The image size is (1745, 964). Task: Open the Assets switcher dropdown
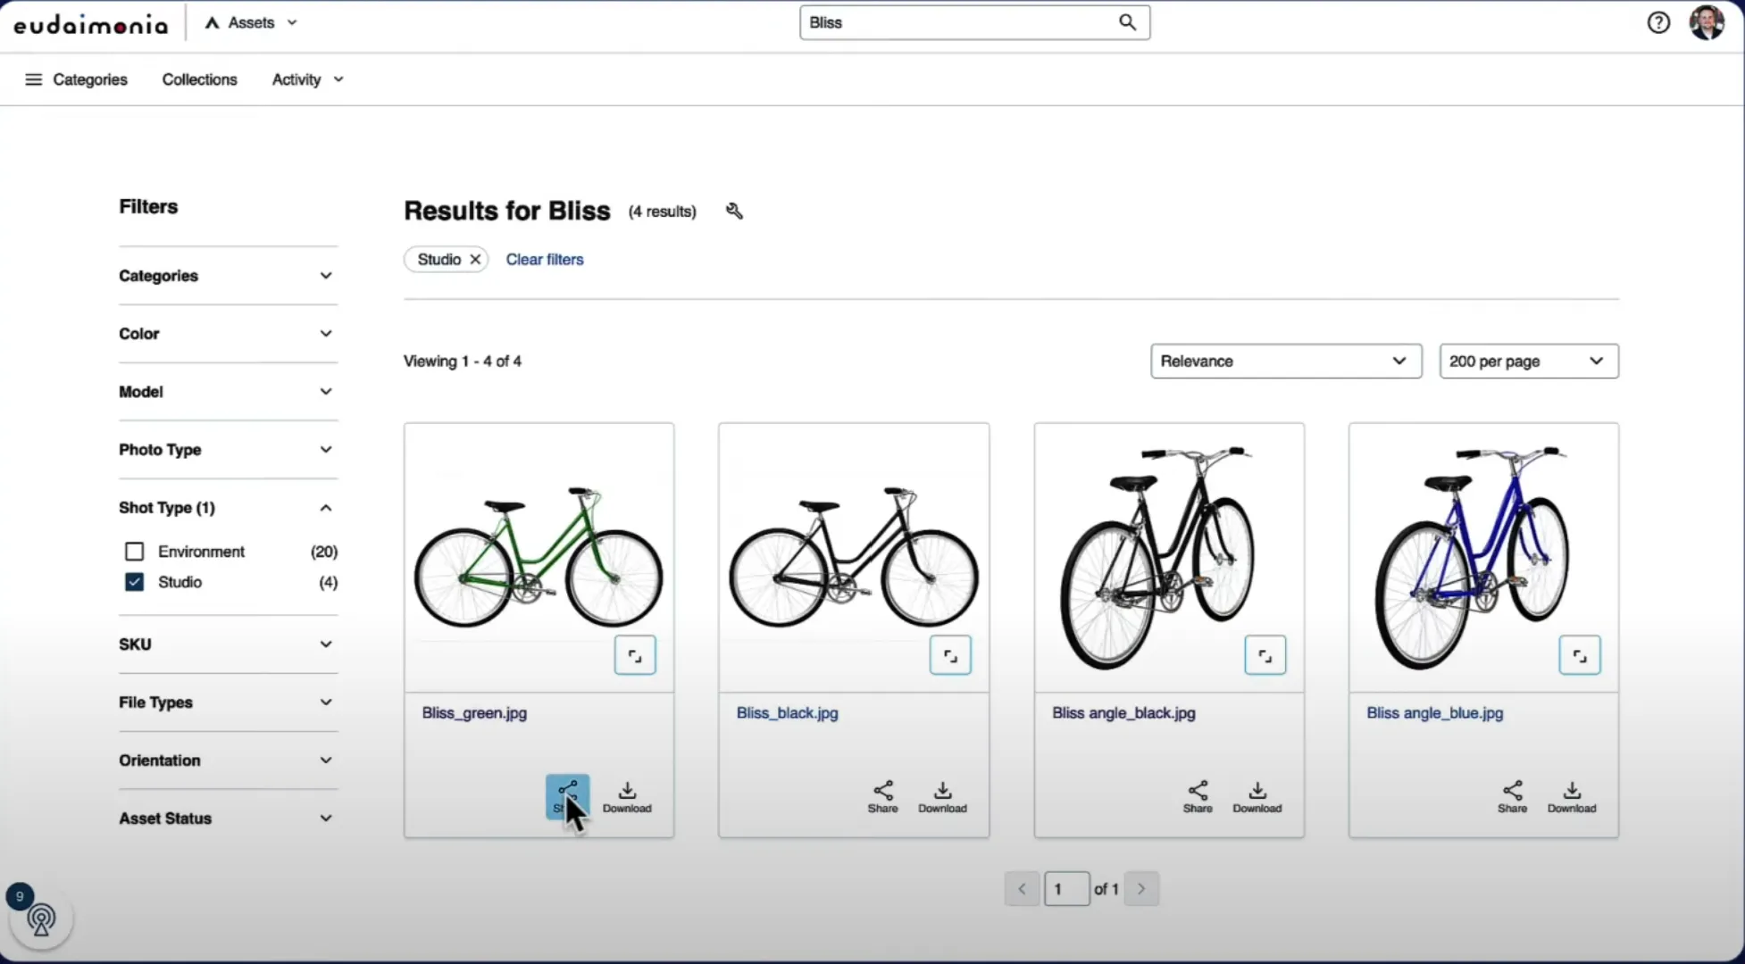(251, 23)
